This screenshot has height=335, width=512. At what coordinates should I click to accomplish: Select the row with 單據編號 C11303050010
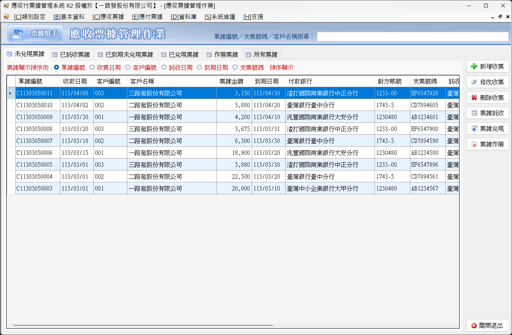tap(233, 105)
